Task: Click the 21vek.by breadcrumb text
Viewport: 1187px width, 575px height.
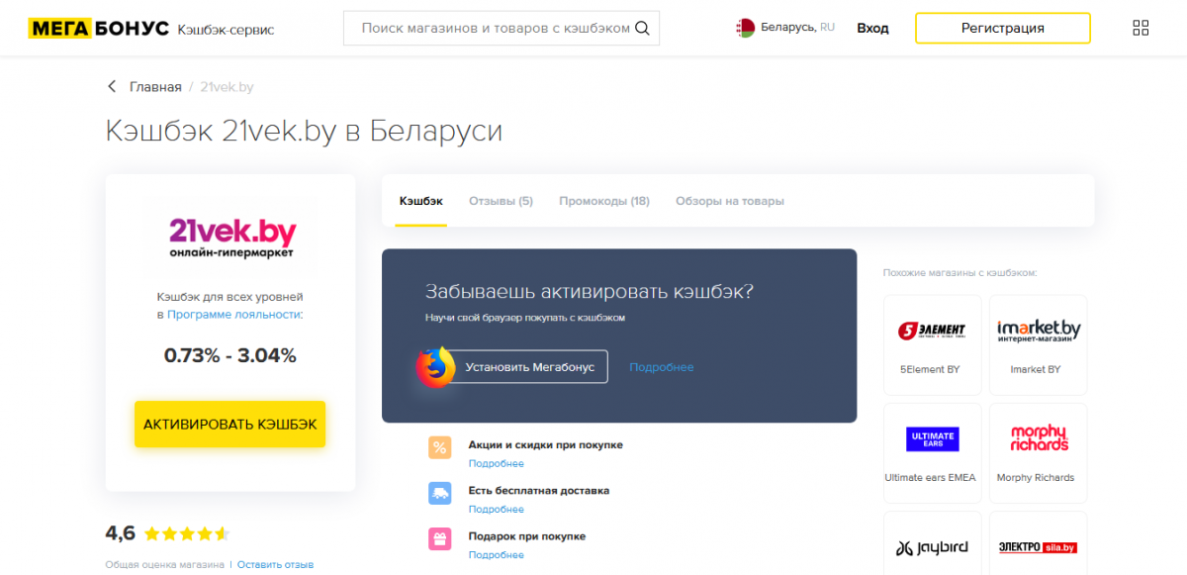Action: tap(227, 87)
